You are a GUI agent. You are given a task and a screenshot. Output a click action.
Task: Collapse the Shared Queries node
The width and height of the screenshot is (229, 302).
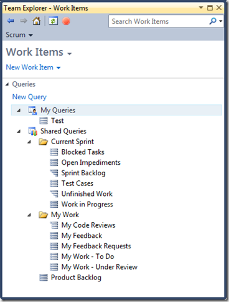(19, 132)
